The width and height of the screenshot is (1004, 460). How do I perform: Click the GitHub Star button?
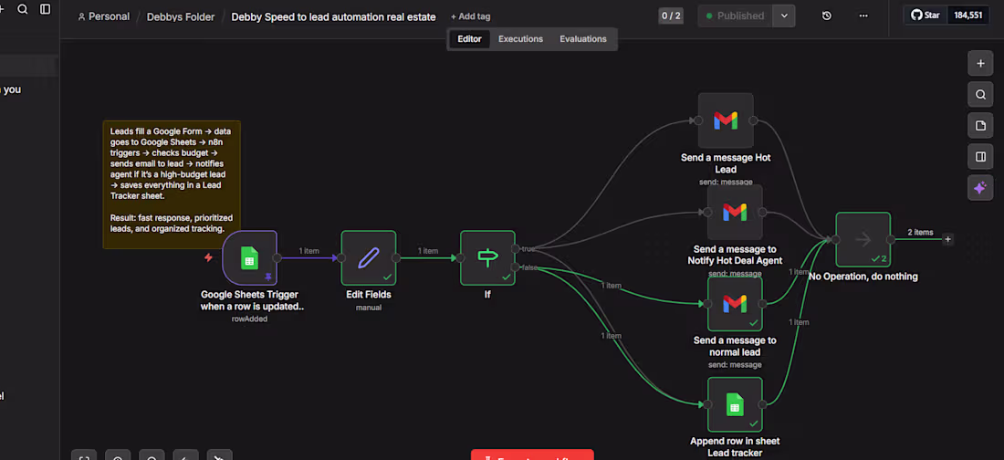(x=926, y=16)
